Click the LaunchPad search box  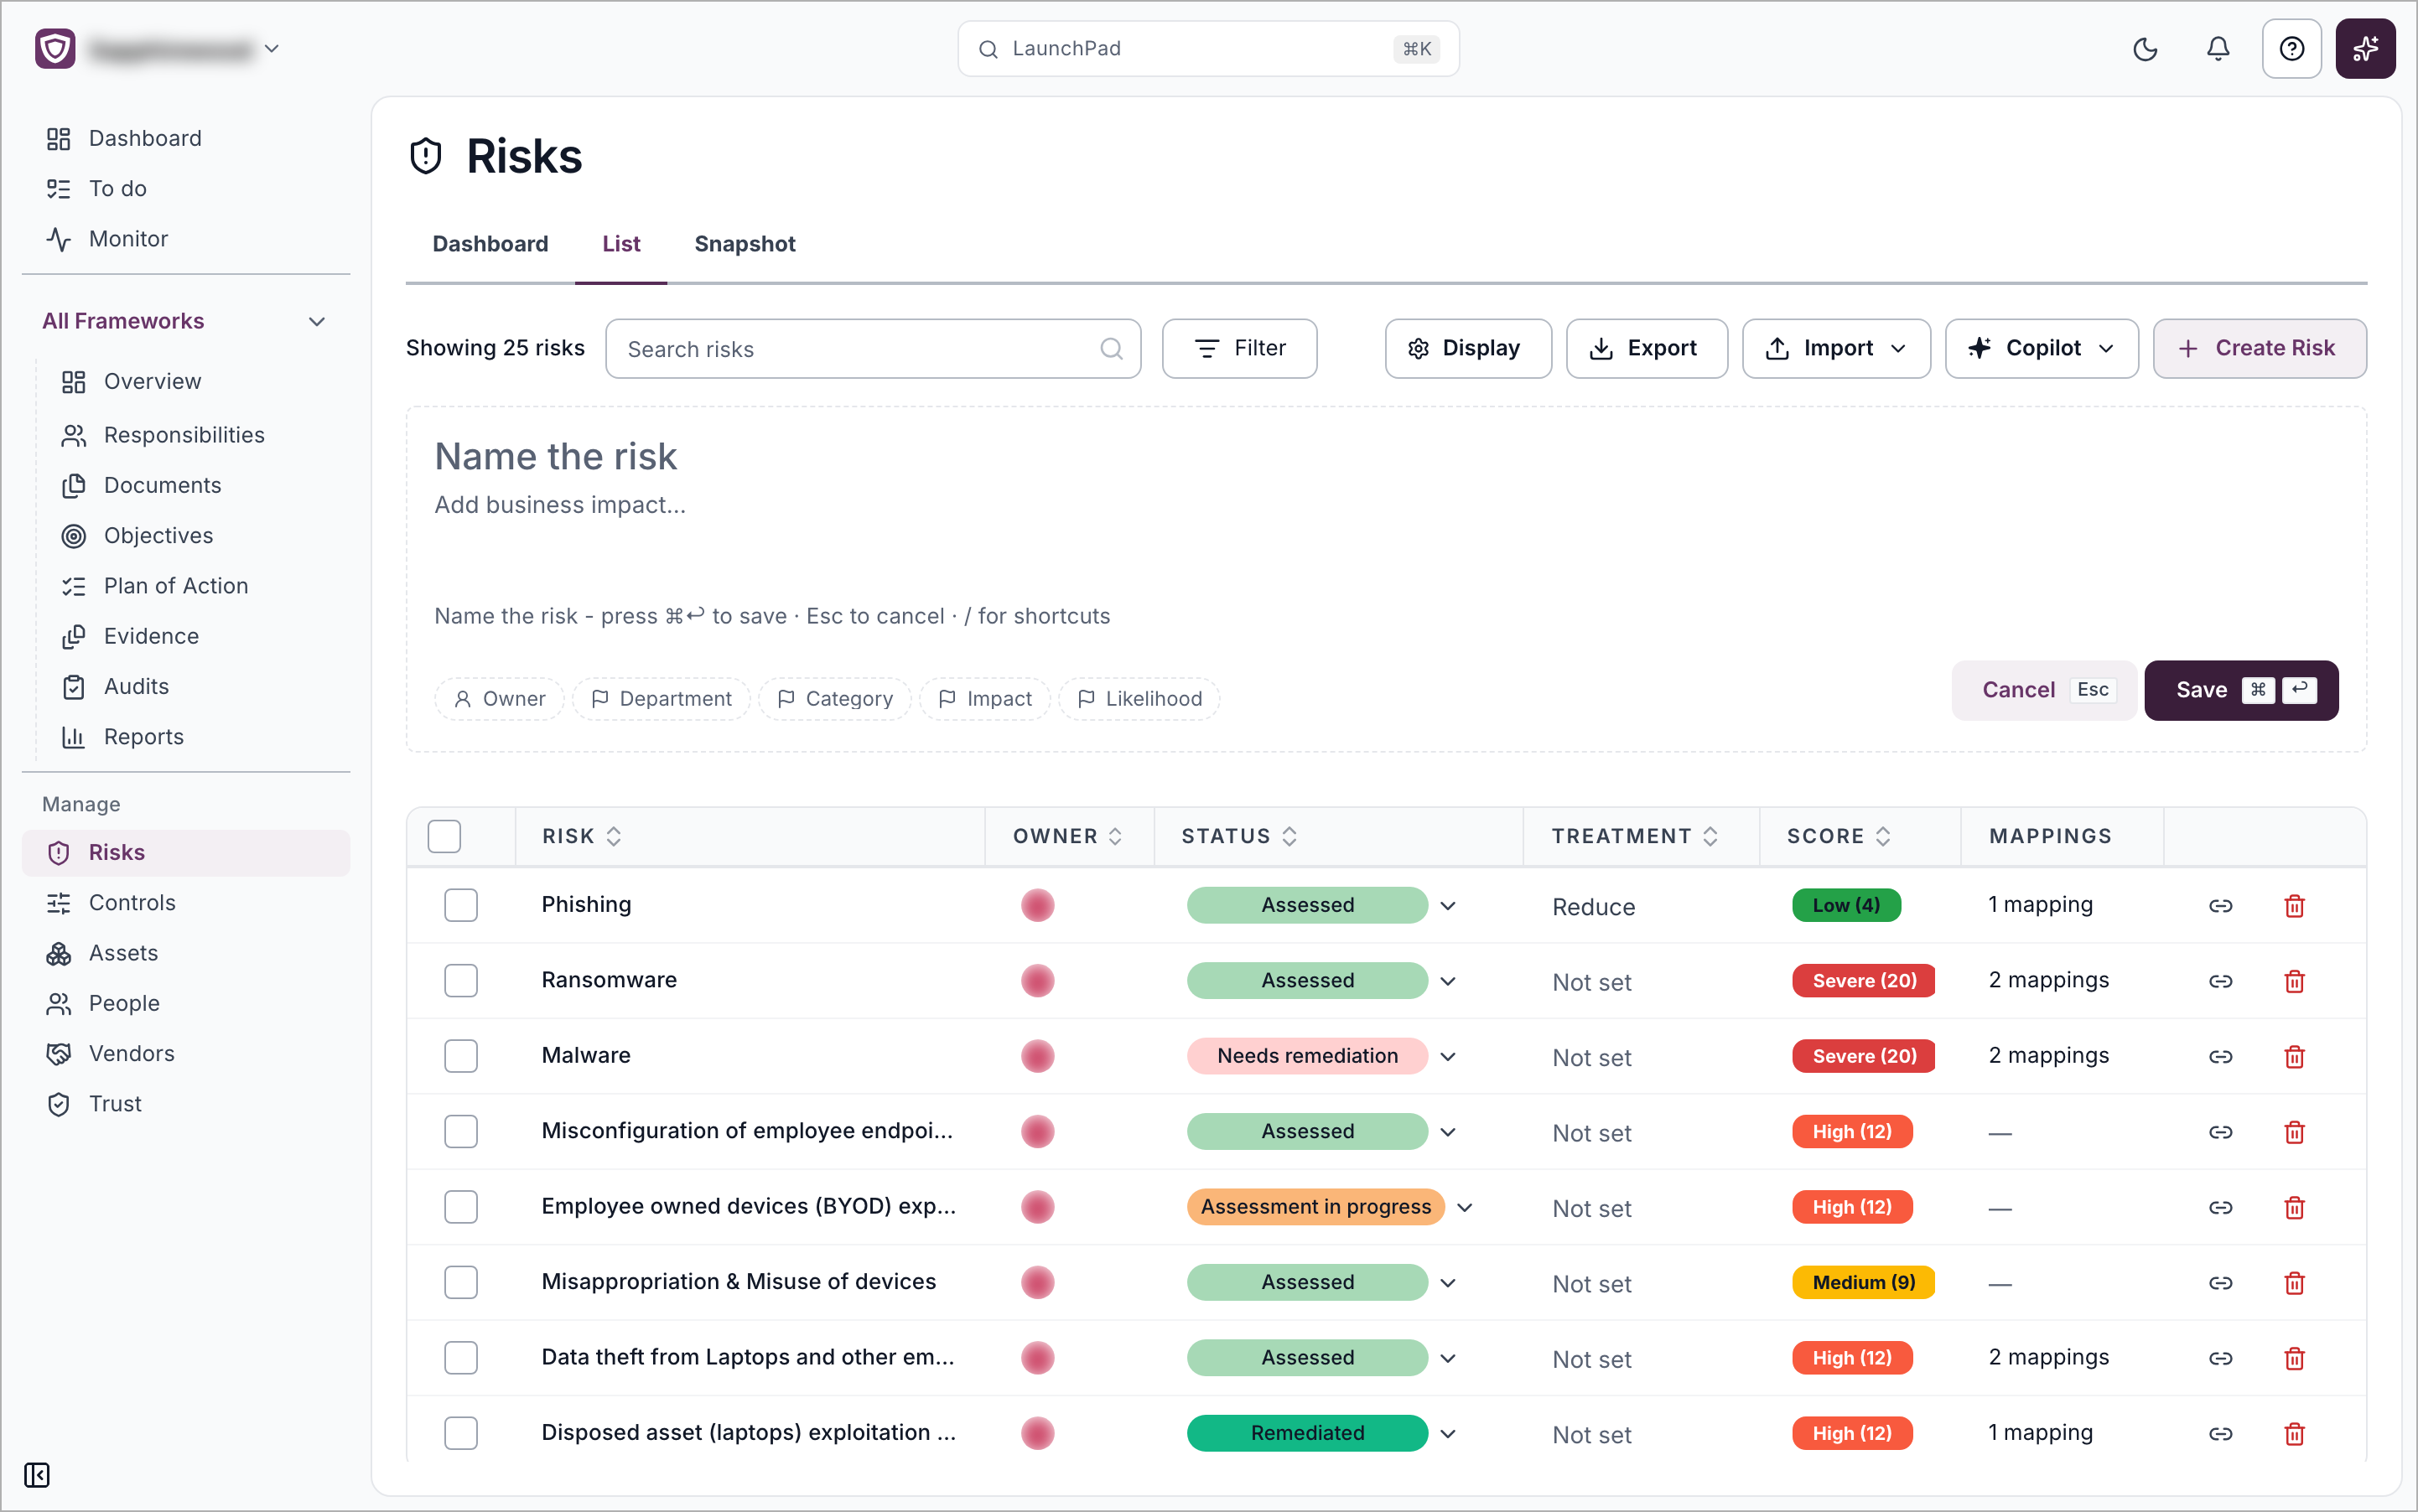(x=1207, y=49)
